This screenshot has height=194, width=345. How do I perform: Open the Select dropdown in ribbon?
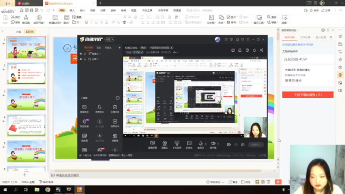point(285,23)
